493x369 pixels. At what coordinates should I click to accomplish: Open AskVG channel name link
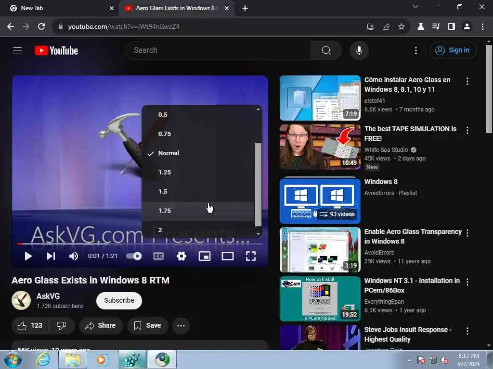48,296
